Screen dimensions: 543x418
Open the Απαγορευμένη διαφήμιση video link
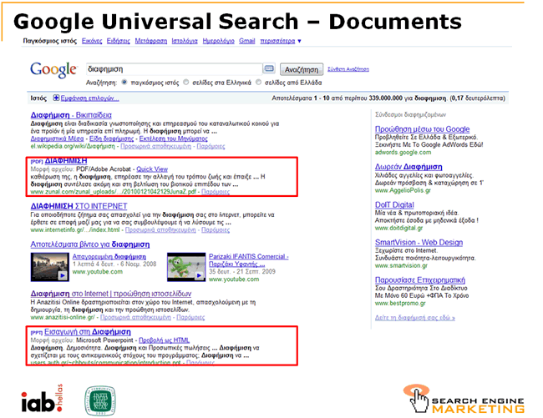coord(109,256)
